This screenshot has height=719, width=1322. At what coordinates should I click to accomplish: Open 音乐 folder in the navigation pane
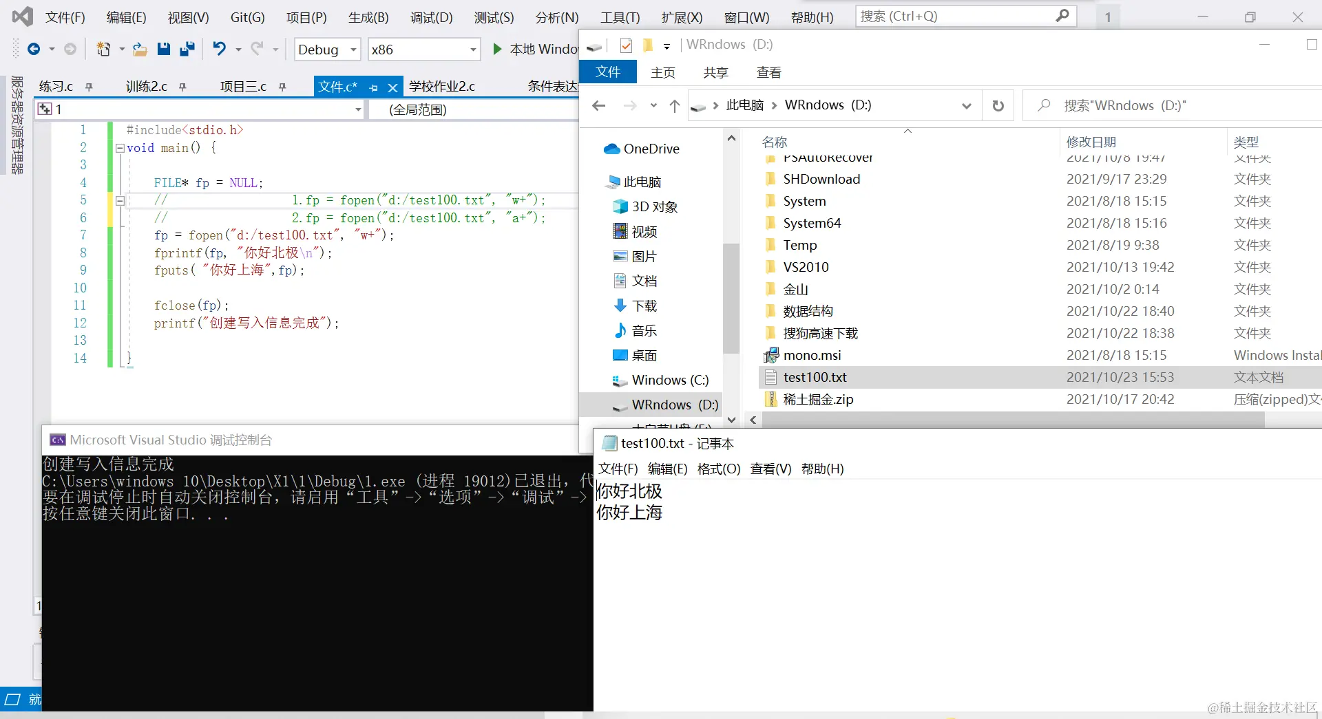[635, 330]
